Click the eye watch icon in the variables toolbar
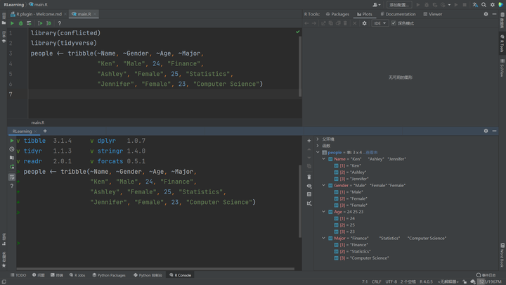Viewport: 506px width, 285px height. point(309,186)
